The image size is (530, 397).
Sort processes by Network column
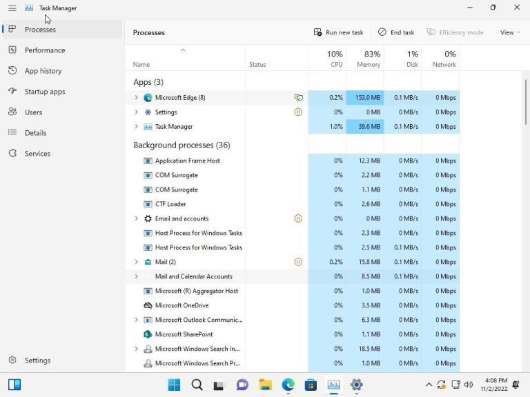click(x=441, y=58)
